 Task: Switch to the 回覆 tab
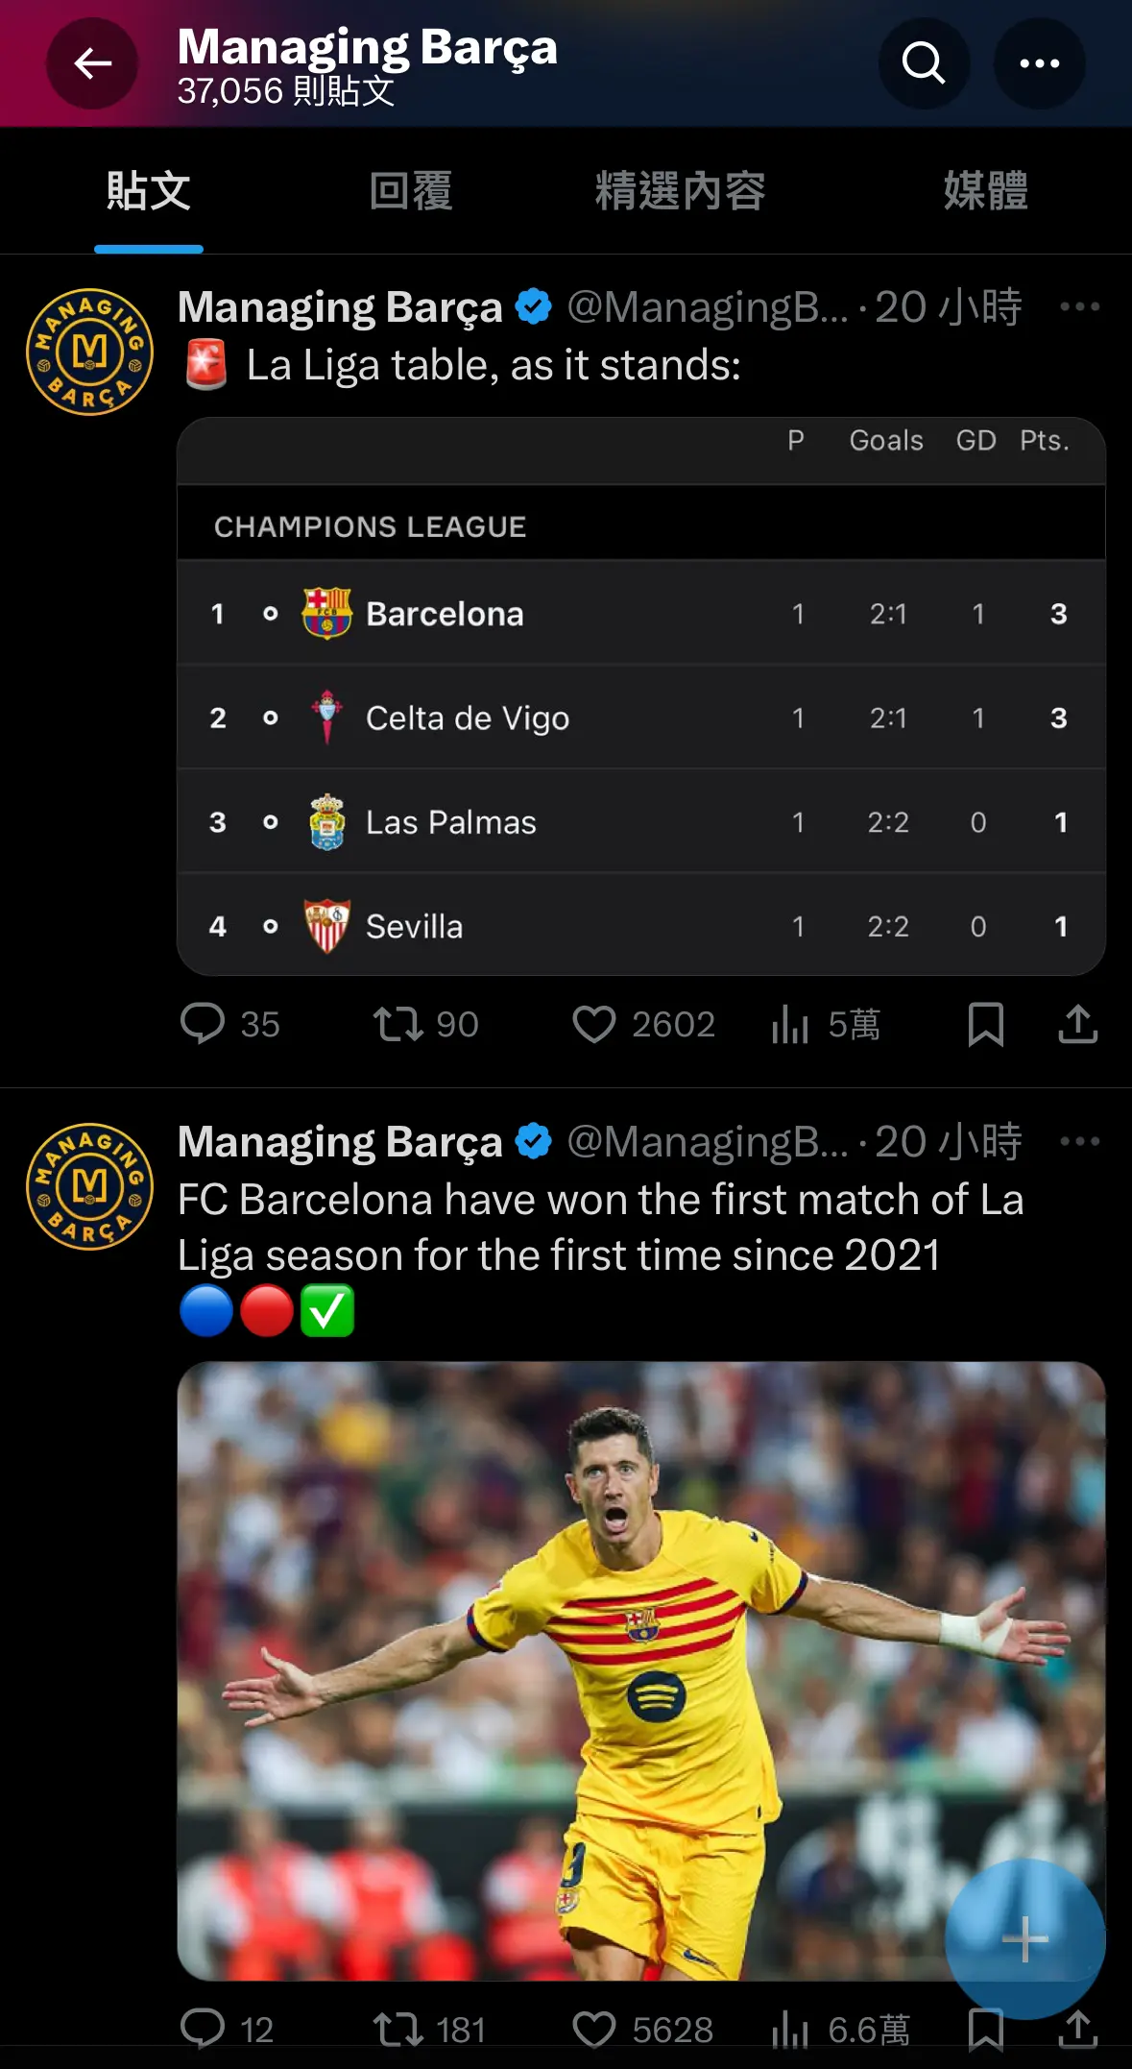pyautogui.click(x=411, y=191)
